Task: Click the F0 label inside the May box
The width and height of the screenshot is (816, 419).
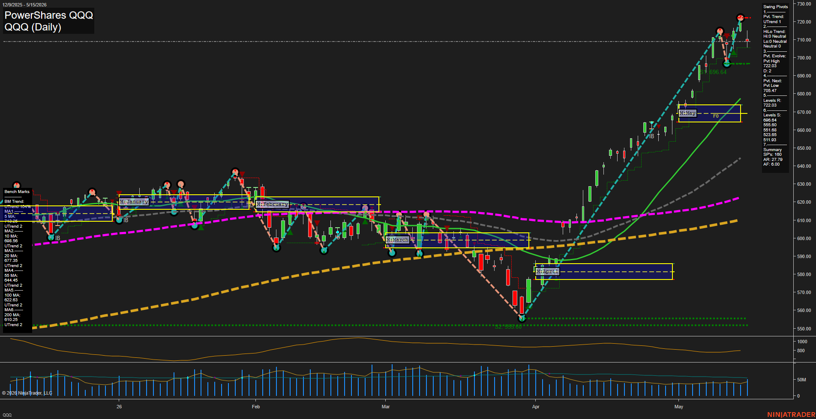Action: [x=716, y=116]
